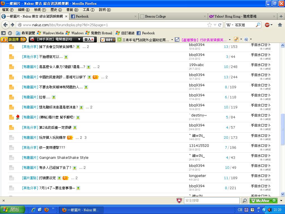Click the RSS feed icon in toolbar
This screenshot has width=285, height=214.
coord(119,40)
